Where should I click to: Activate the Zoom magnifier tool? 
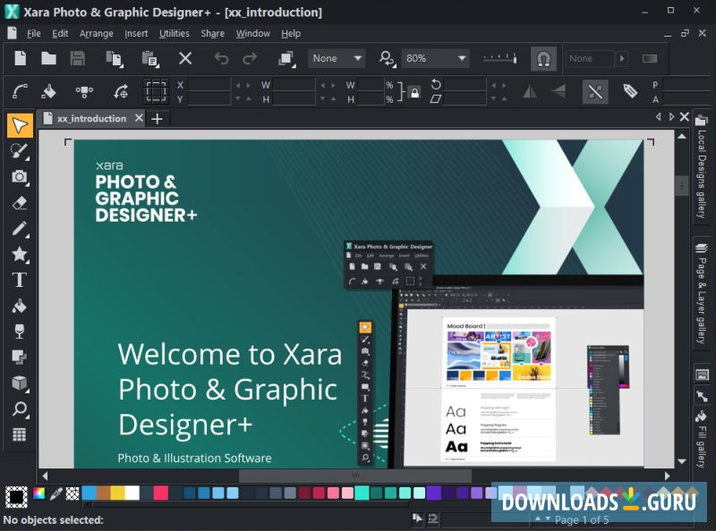coord(20,408)
